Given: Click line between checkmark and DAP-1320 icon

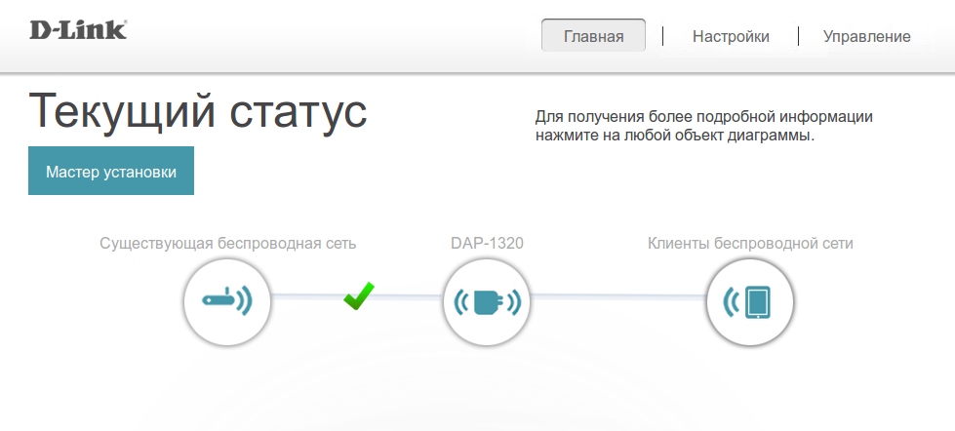Looking at the screenshot, I should (x=410, y=295).
